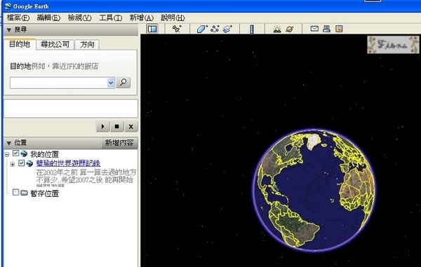This screenshot has width=421, height=267.
Task: Expand the 馨瑜的世界遊歷記錄 tree node
Action: click(13, 164)
